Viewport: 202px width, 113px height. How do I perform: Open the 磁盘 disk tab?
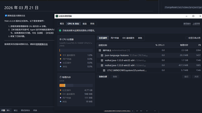pos(85,24)
